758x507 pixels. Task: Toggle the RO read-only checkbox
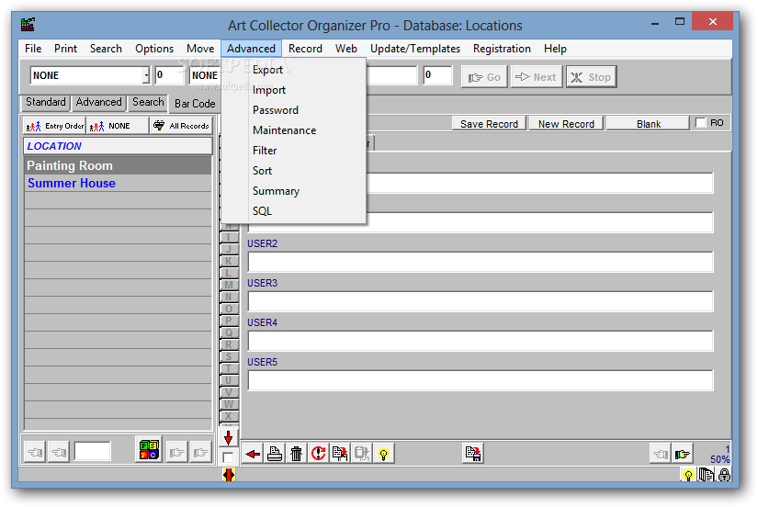point(700,123)
